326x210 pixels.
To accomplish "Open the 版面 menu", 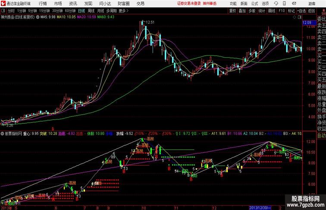I will (244, 3).
